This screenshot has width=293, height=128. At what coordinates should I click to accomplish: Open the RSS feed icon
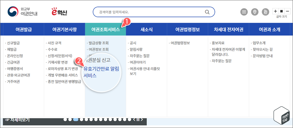pos(266,12)
